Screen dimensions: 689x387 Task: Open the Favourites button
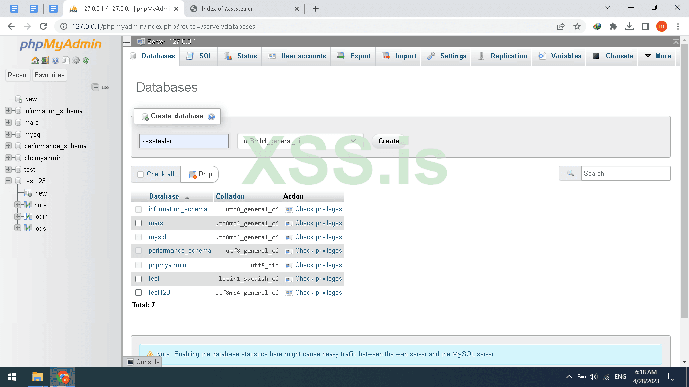(49, 75)
